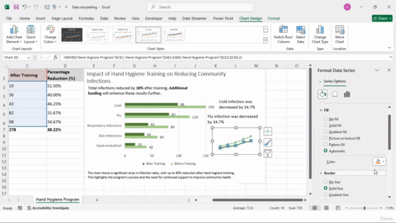Click the Save icon in title bar
This screenshot has width=396, height=223.
click(x=16, y=7)
